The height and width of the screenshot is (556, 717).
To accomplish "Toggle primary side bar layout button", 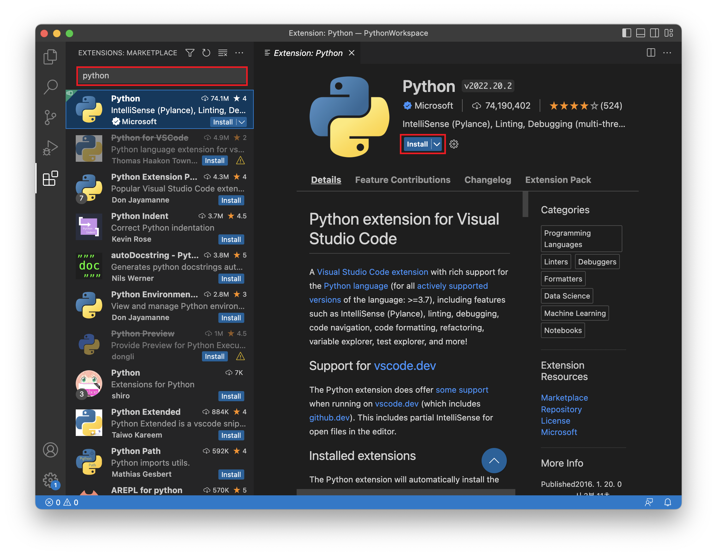I will 626,33.
